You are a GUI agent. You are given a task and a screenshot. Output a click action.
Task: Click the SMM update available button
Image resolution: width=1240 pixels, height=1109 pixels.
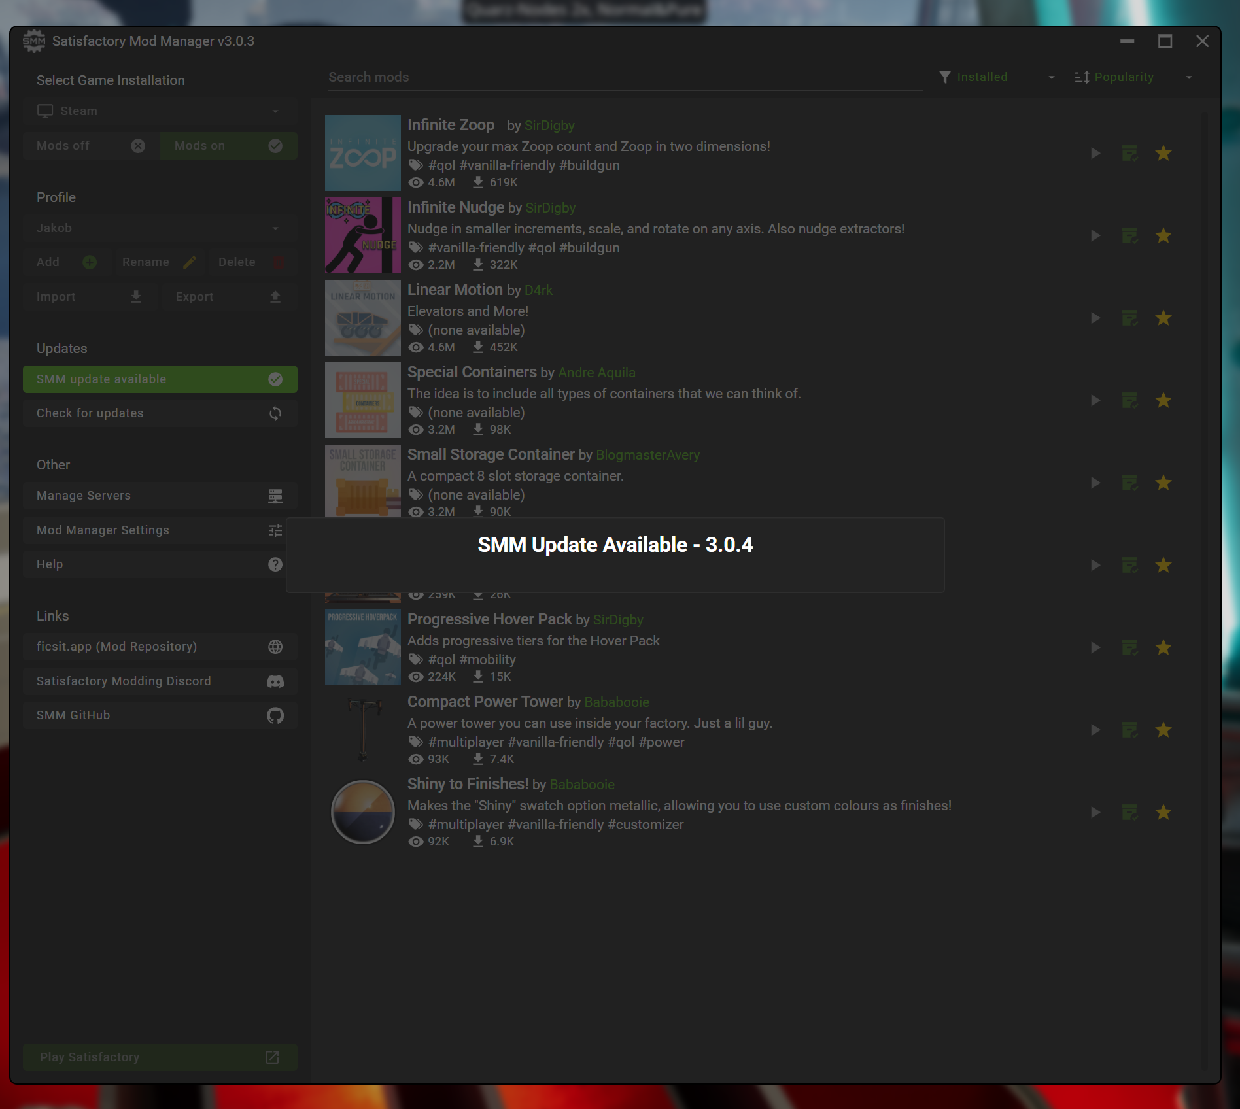point(160,379)
